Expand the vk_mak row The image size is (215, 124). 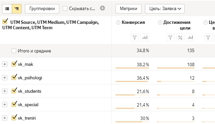click(5, 64)
